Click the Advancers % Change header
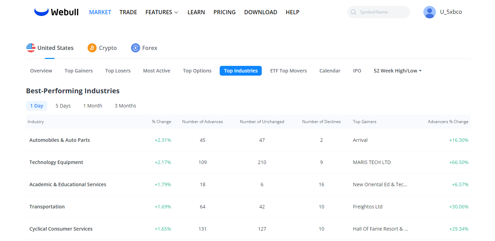The width and height of the screenshot is (495, 241). pyautogui.click(x=448, y=122)
